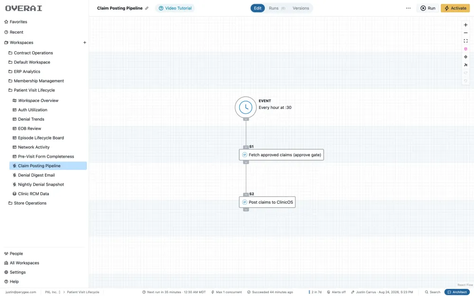Open Search from the status bar
474x296 pixels.
coord(433,292)
